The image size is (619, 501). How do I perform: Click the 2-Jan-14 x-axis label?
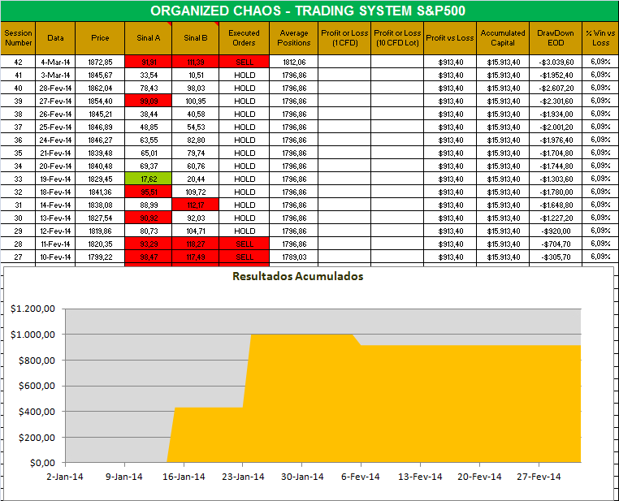pyautogui.click(x=65, y=477)
